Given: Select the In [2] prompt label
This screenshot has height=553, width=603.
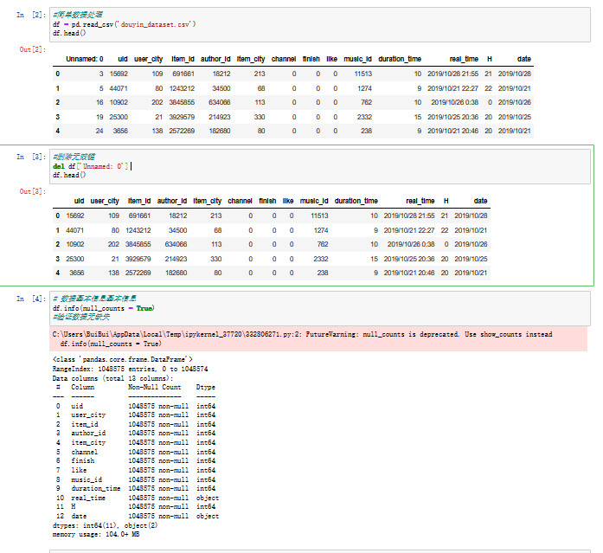Looking at the screenshot, I should pyautogui.click(x=31, y=15).
